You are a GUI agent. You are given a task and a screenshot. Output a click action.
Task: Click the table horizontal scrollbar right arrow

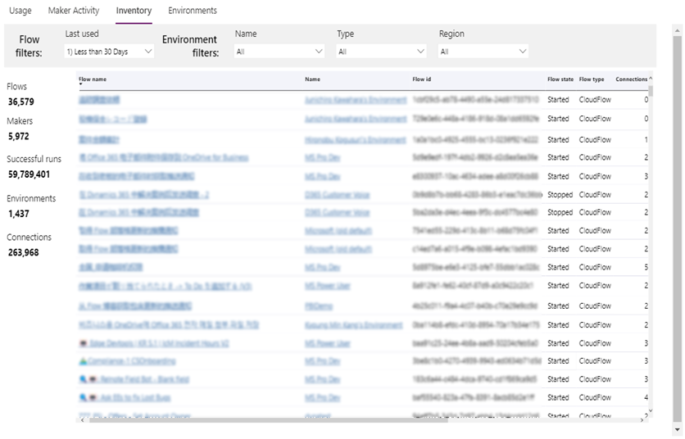(x=642, y=420)
